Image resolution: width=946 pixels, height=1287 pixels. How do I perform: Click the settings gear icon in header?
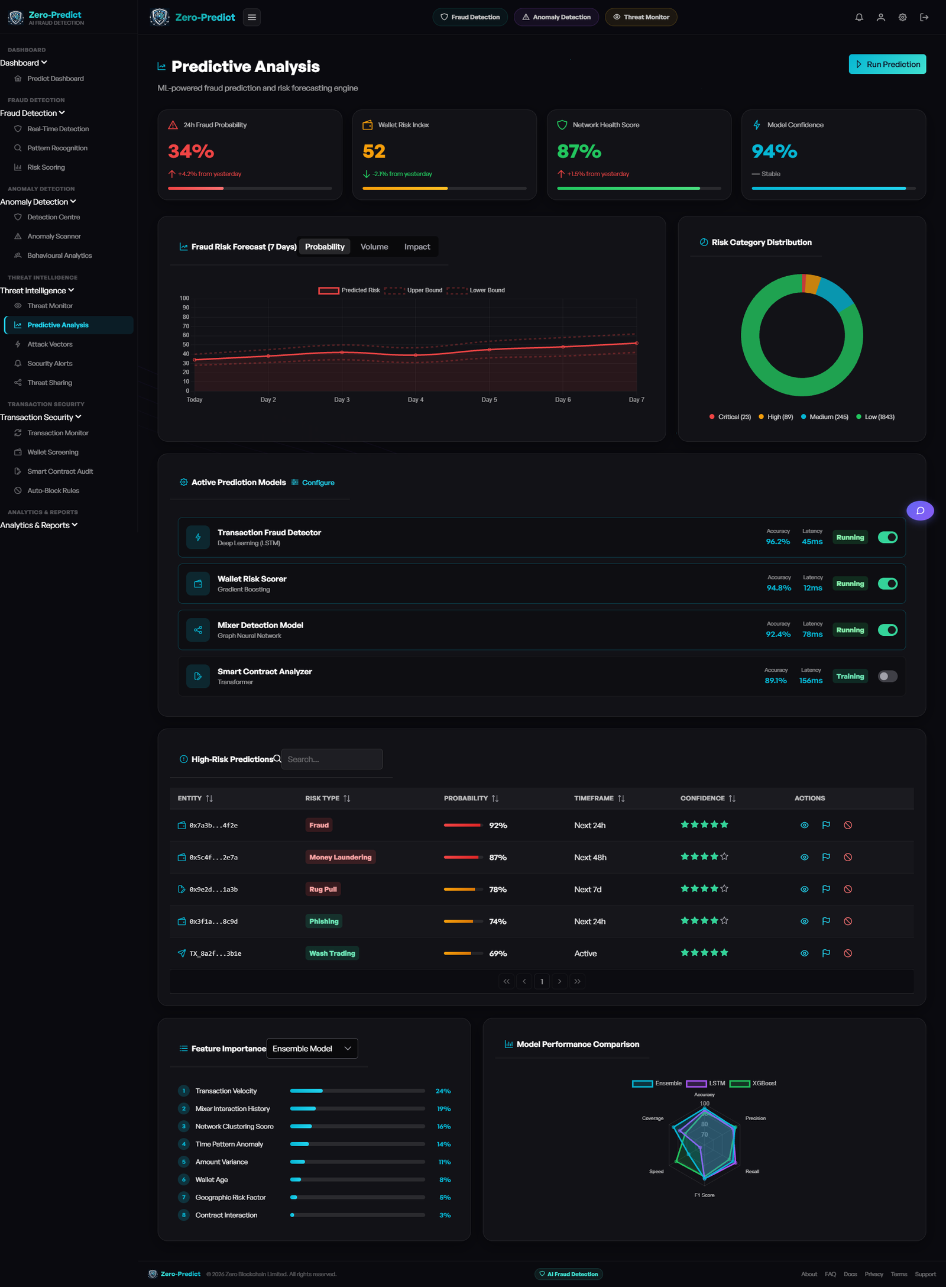[x=902, y=17]
